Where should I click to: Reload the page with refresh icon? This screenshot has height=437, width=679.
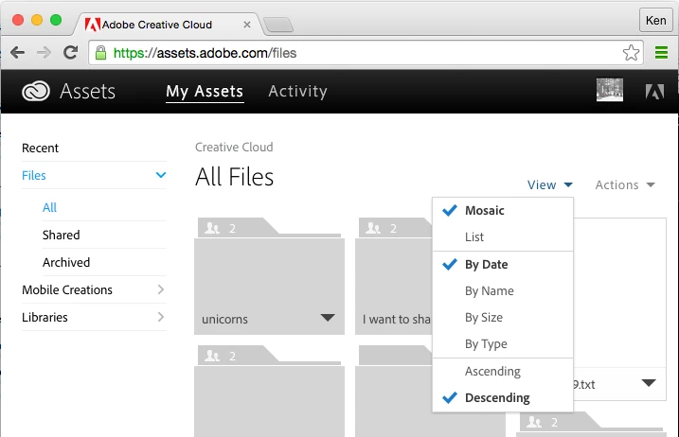(x=71, y=52)
